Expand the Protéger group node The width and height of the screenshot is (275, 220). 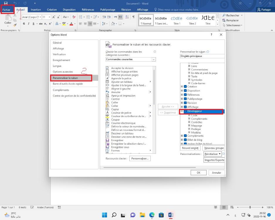coord(189,129)
